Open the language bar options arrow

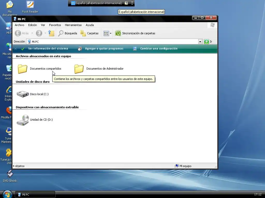132,4
